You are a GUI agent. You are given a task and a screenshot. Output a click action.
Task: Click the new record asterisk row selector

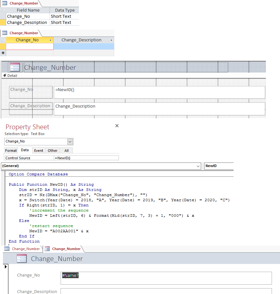point(3,53)
